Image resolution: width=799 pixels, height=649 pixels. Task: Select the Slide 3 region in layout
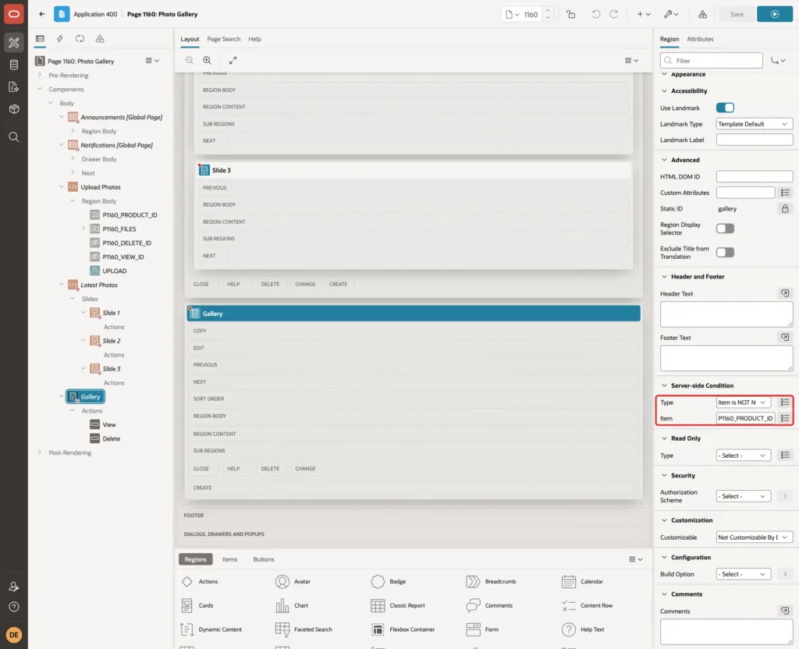tap(414, 170)
